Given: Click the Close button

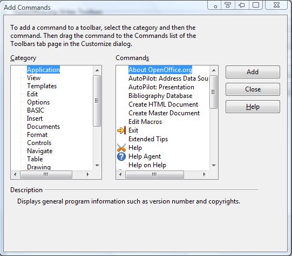Looking at the screenshot, I should coord(253,89).
